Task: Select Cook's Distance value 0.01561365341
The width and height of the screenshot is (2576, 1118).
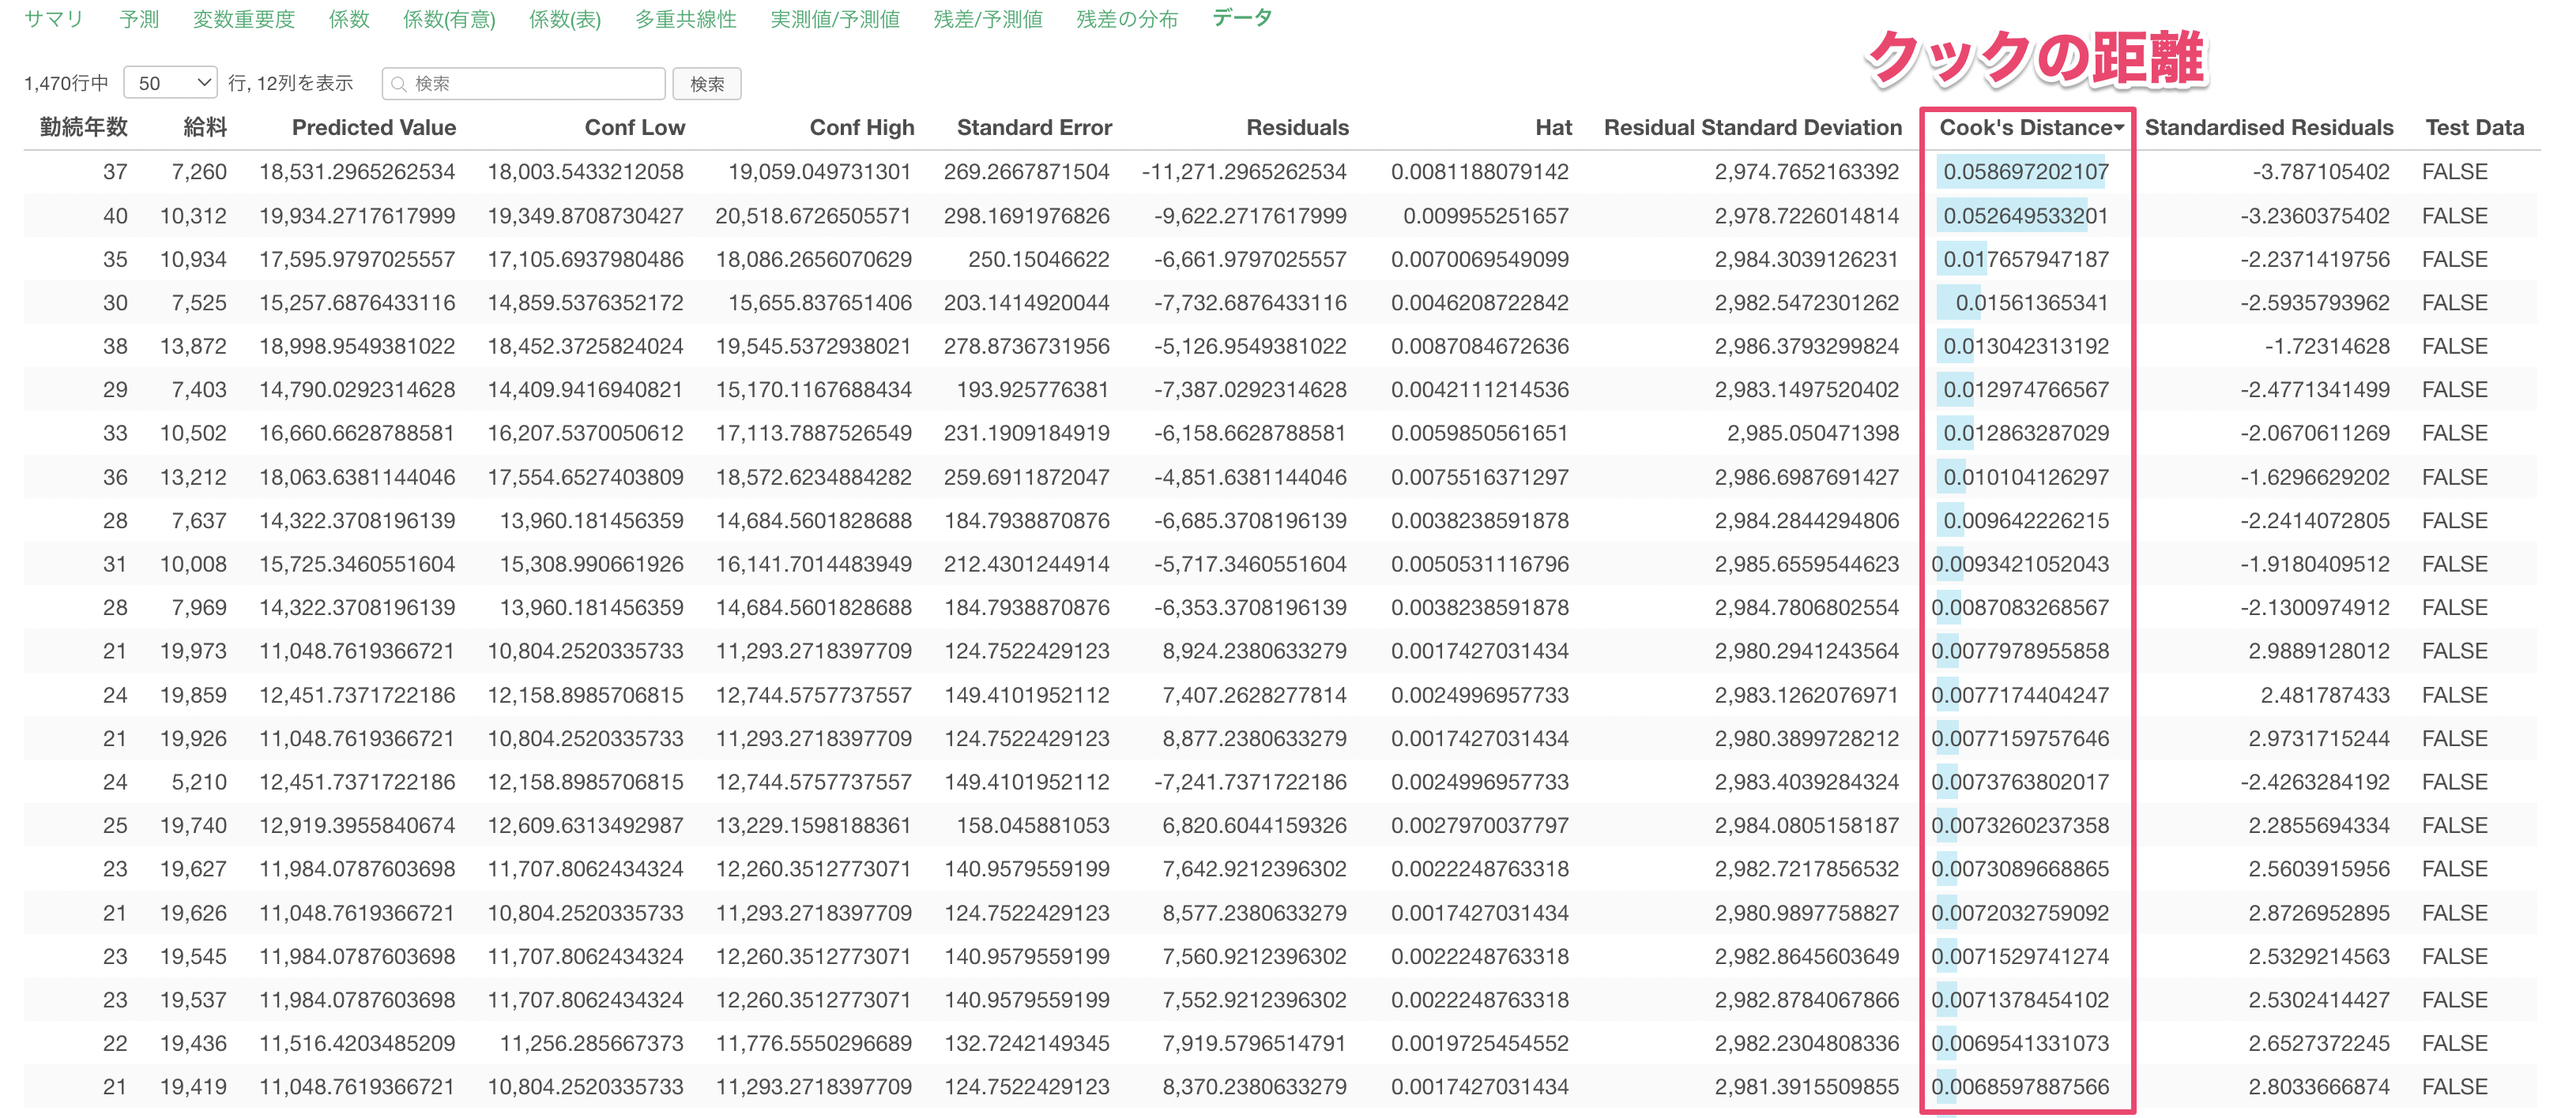Action: pos(2032,302)
